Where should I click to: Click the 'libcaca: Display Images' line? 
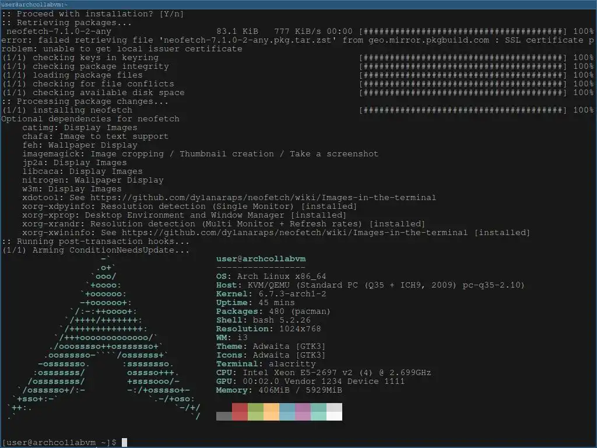point(82,171)
